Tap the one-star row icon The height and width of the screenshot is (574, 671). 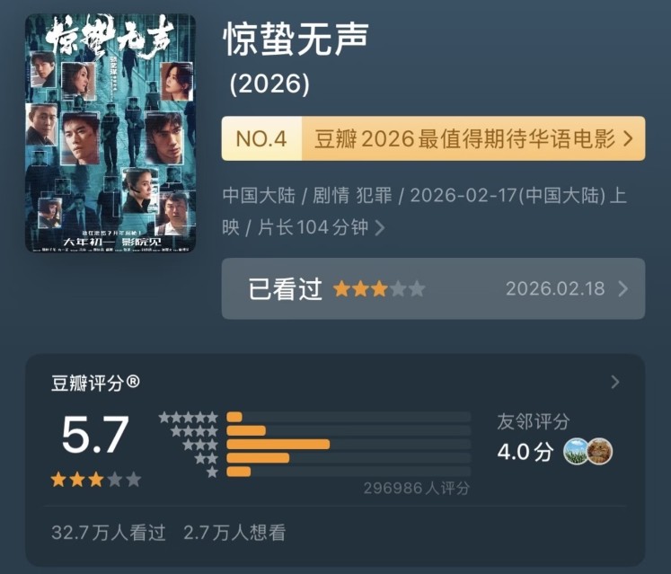pos(212,472)
